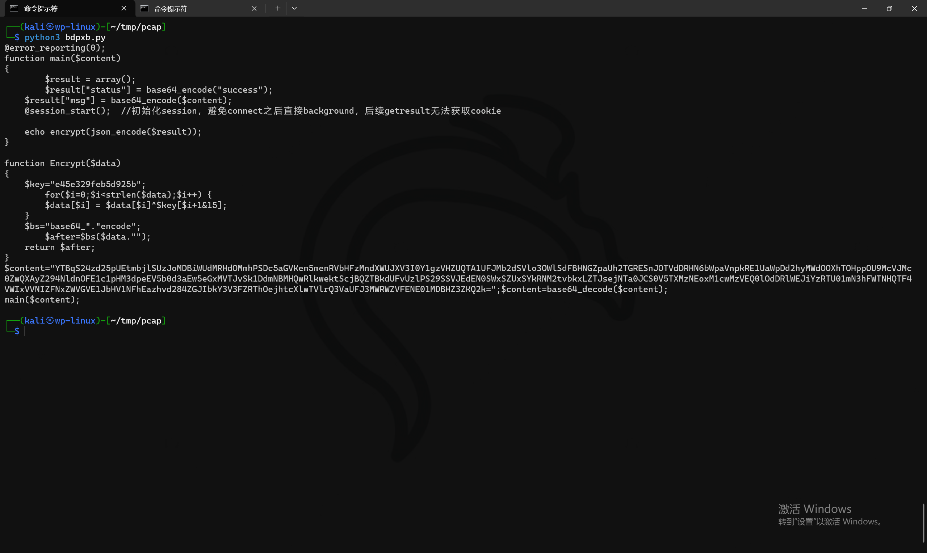
Task: Restore down the terminal window
Action: [889, 8]
